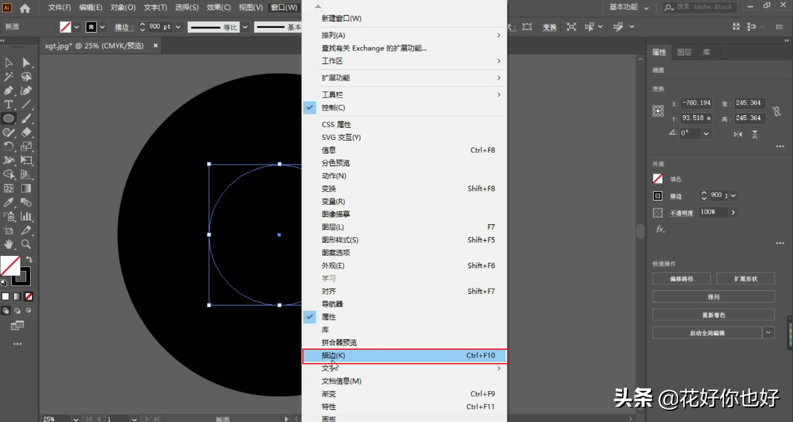This screenshot has width=793, height=422.
Task: Open the stroke weight dropdown in Properties
Action: tap(733, 196)
